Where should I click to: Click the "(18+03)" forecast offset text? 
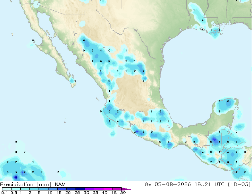pos(239,184)
